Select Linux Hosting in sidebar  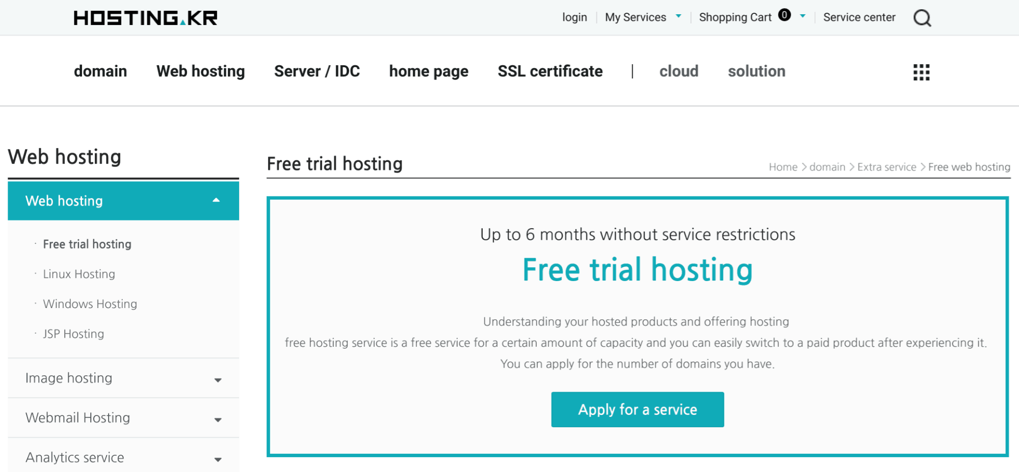79,274
